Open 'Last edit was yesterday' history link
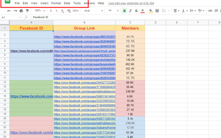 tap(131, 3)
